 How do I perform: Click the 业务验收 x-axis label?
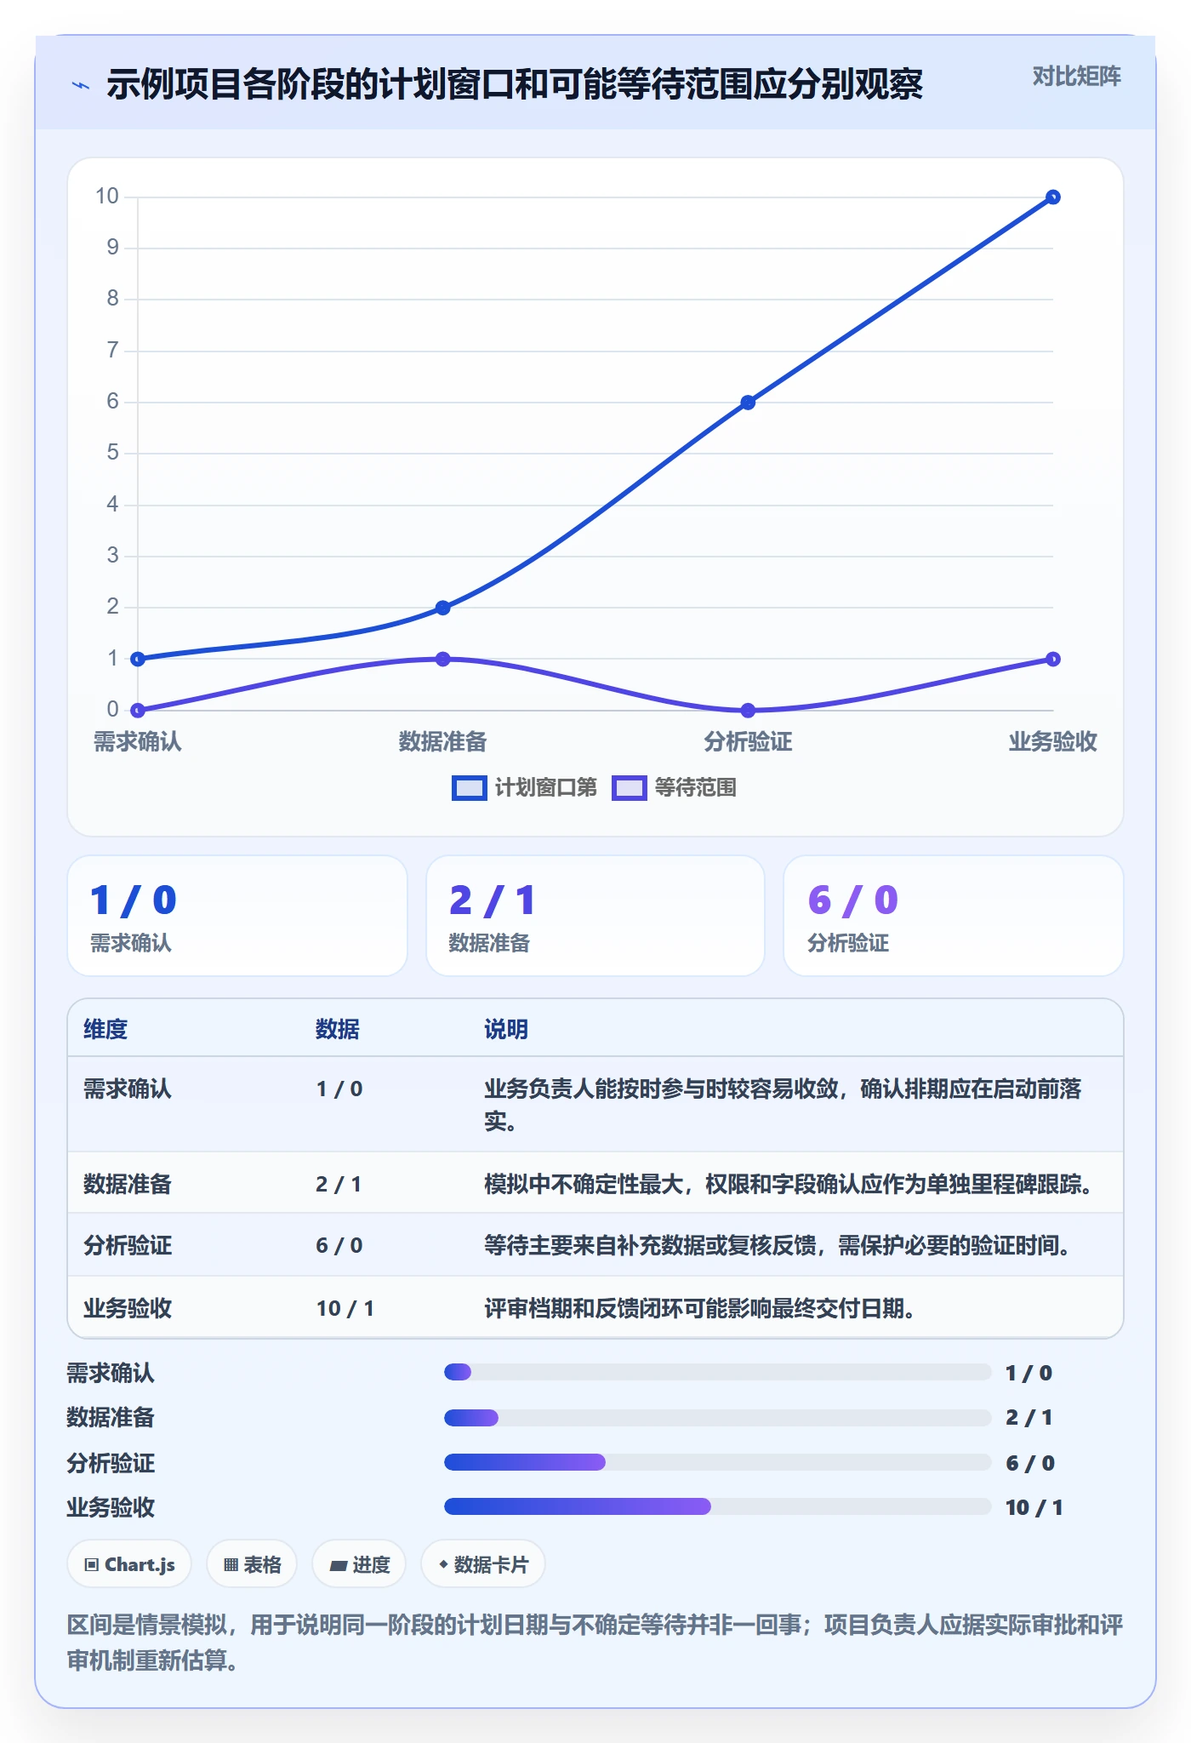[1052, 741]
